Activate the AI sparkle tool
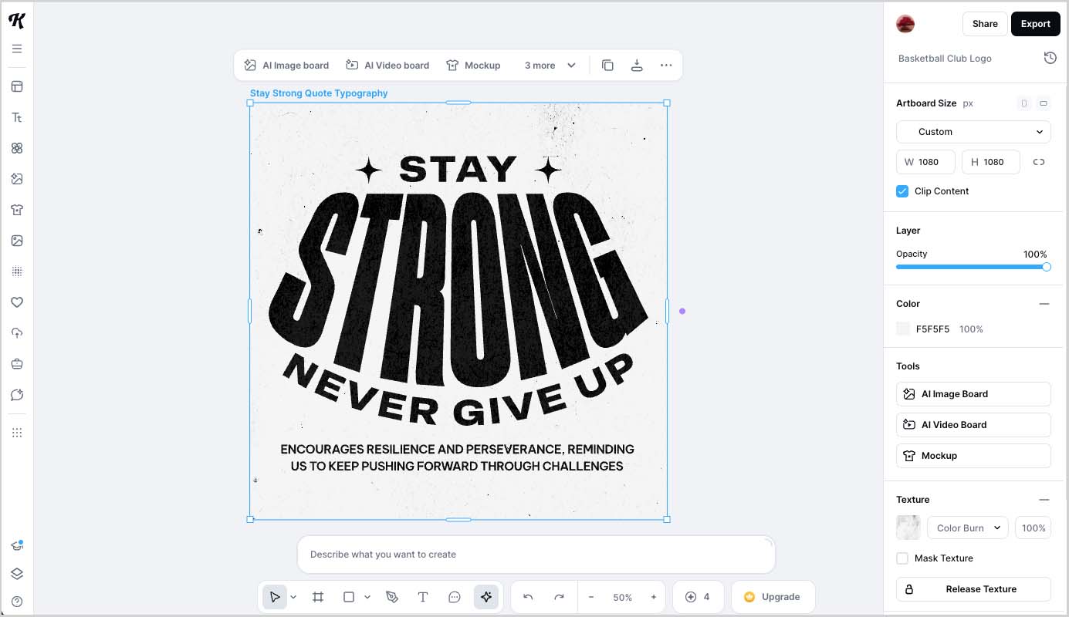Image resolution: width=1069 pixels, height=617 pixels. [485, 597]
